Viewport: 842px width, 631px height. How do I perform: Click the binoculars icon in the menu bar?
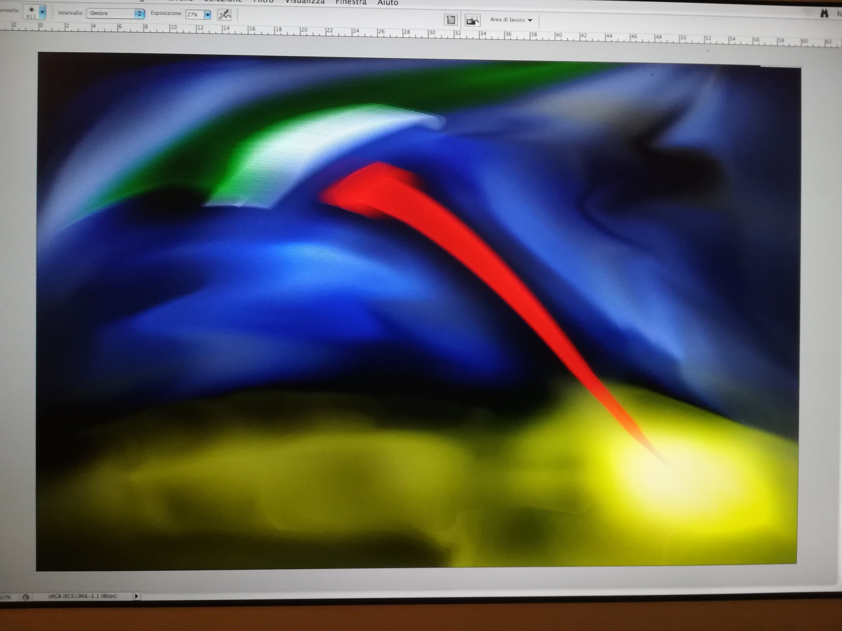(x=824, y=14)
